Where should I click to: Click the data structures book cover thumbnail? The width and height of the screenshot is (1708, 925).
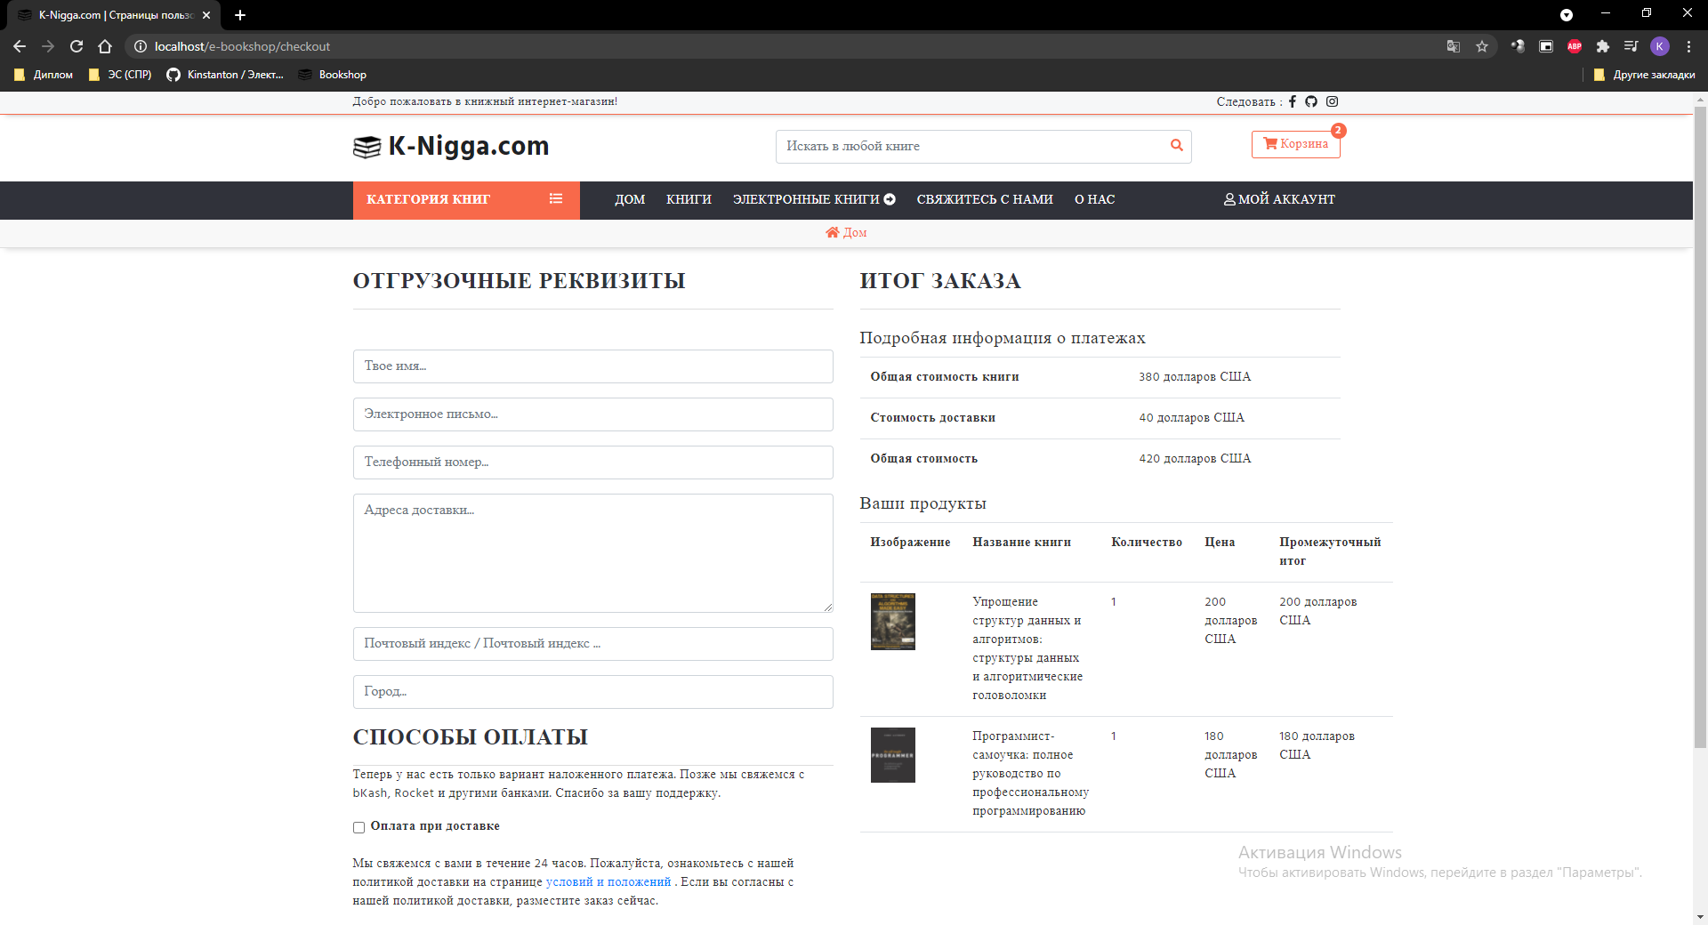pyautogui.click(x=893, y=622)
